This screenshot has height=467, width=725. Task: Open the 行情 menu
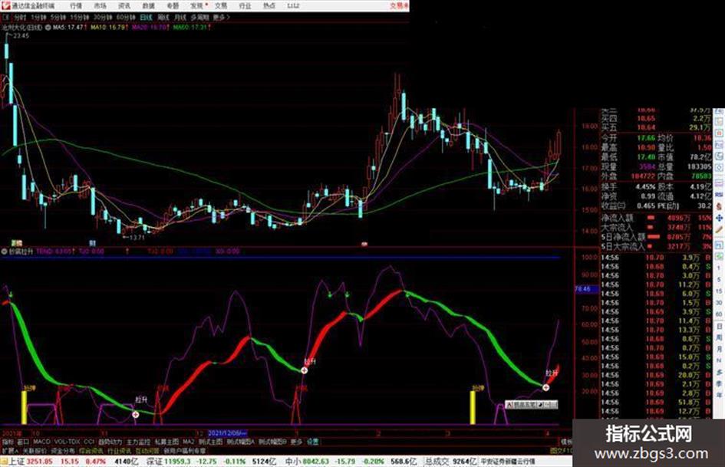[x=76, y=6]
